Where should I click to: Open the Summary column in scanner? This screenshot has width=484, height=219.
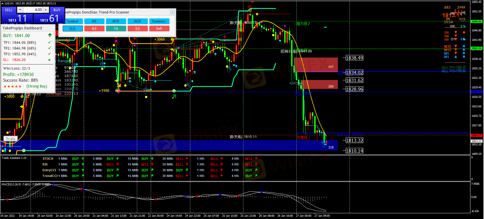tap(159, 21)
